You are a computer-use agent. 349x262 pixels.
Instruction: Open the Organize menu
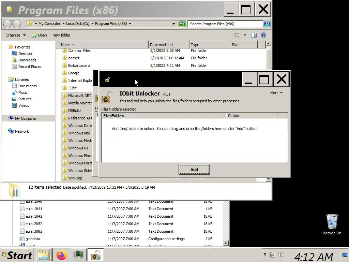(15, 35)
